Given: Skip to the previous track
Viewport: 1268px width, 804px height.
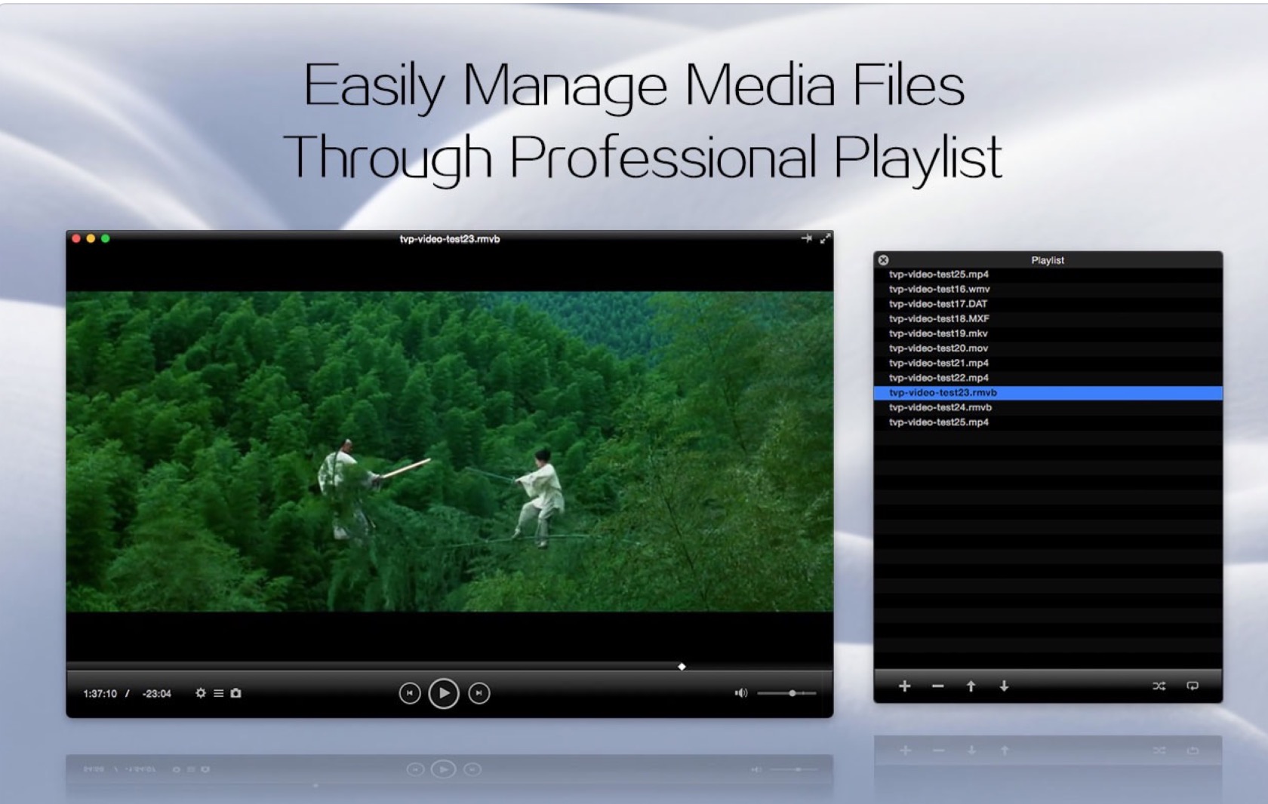Looking at the screenshot, I should pos(409,693).
